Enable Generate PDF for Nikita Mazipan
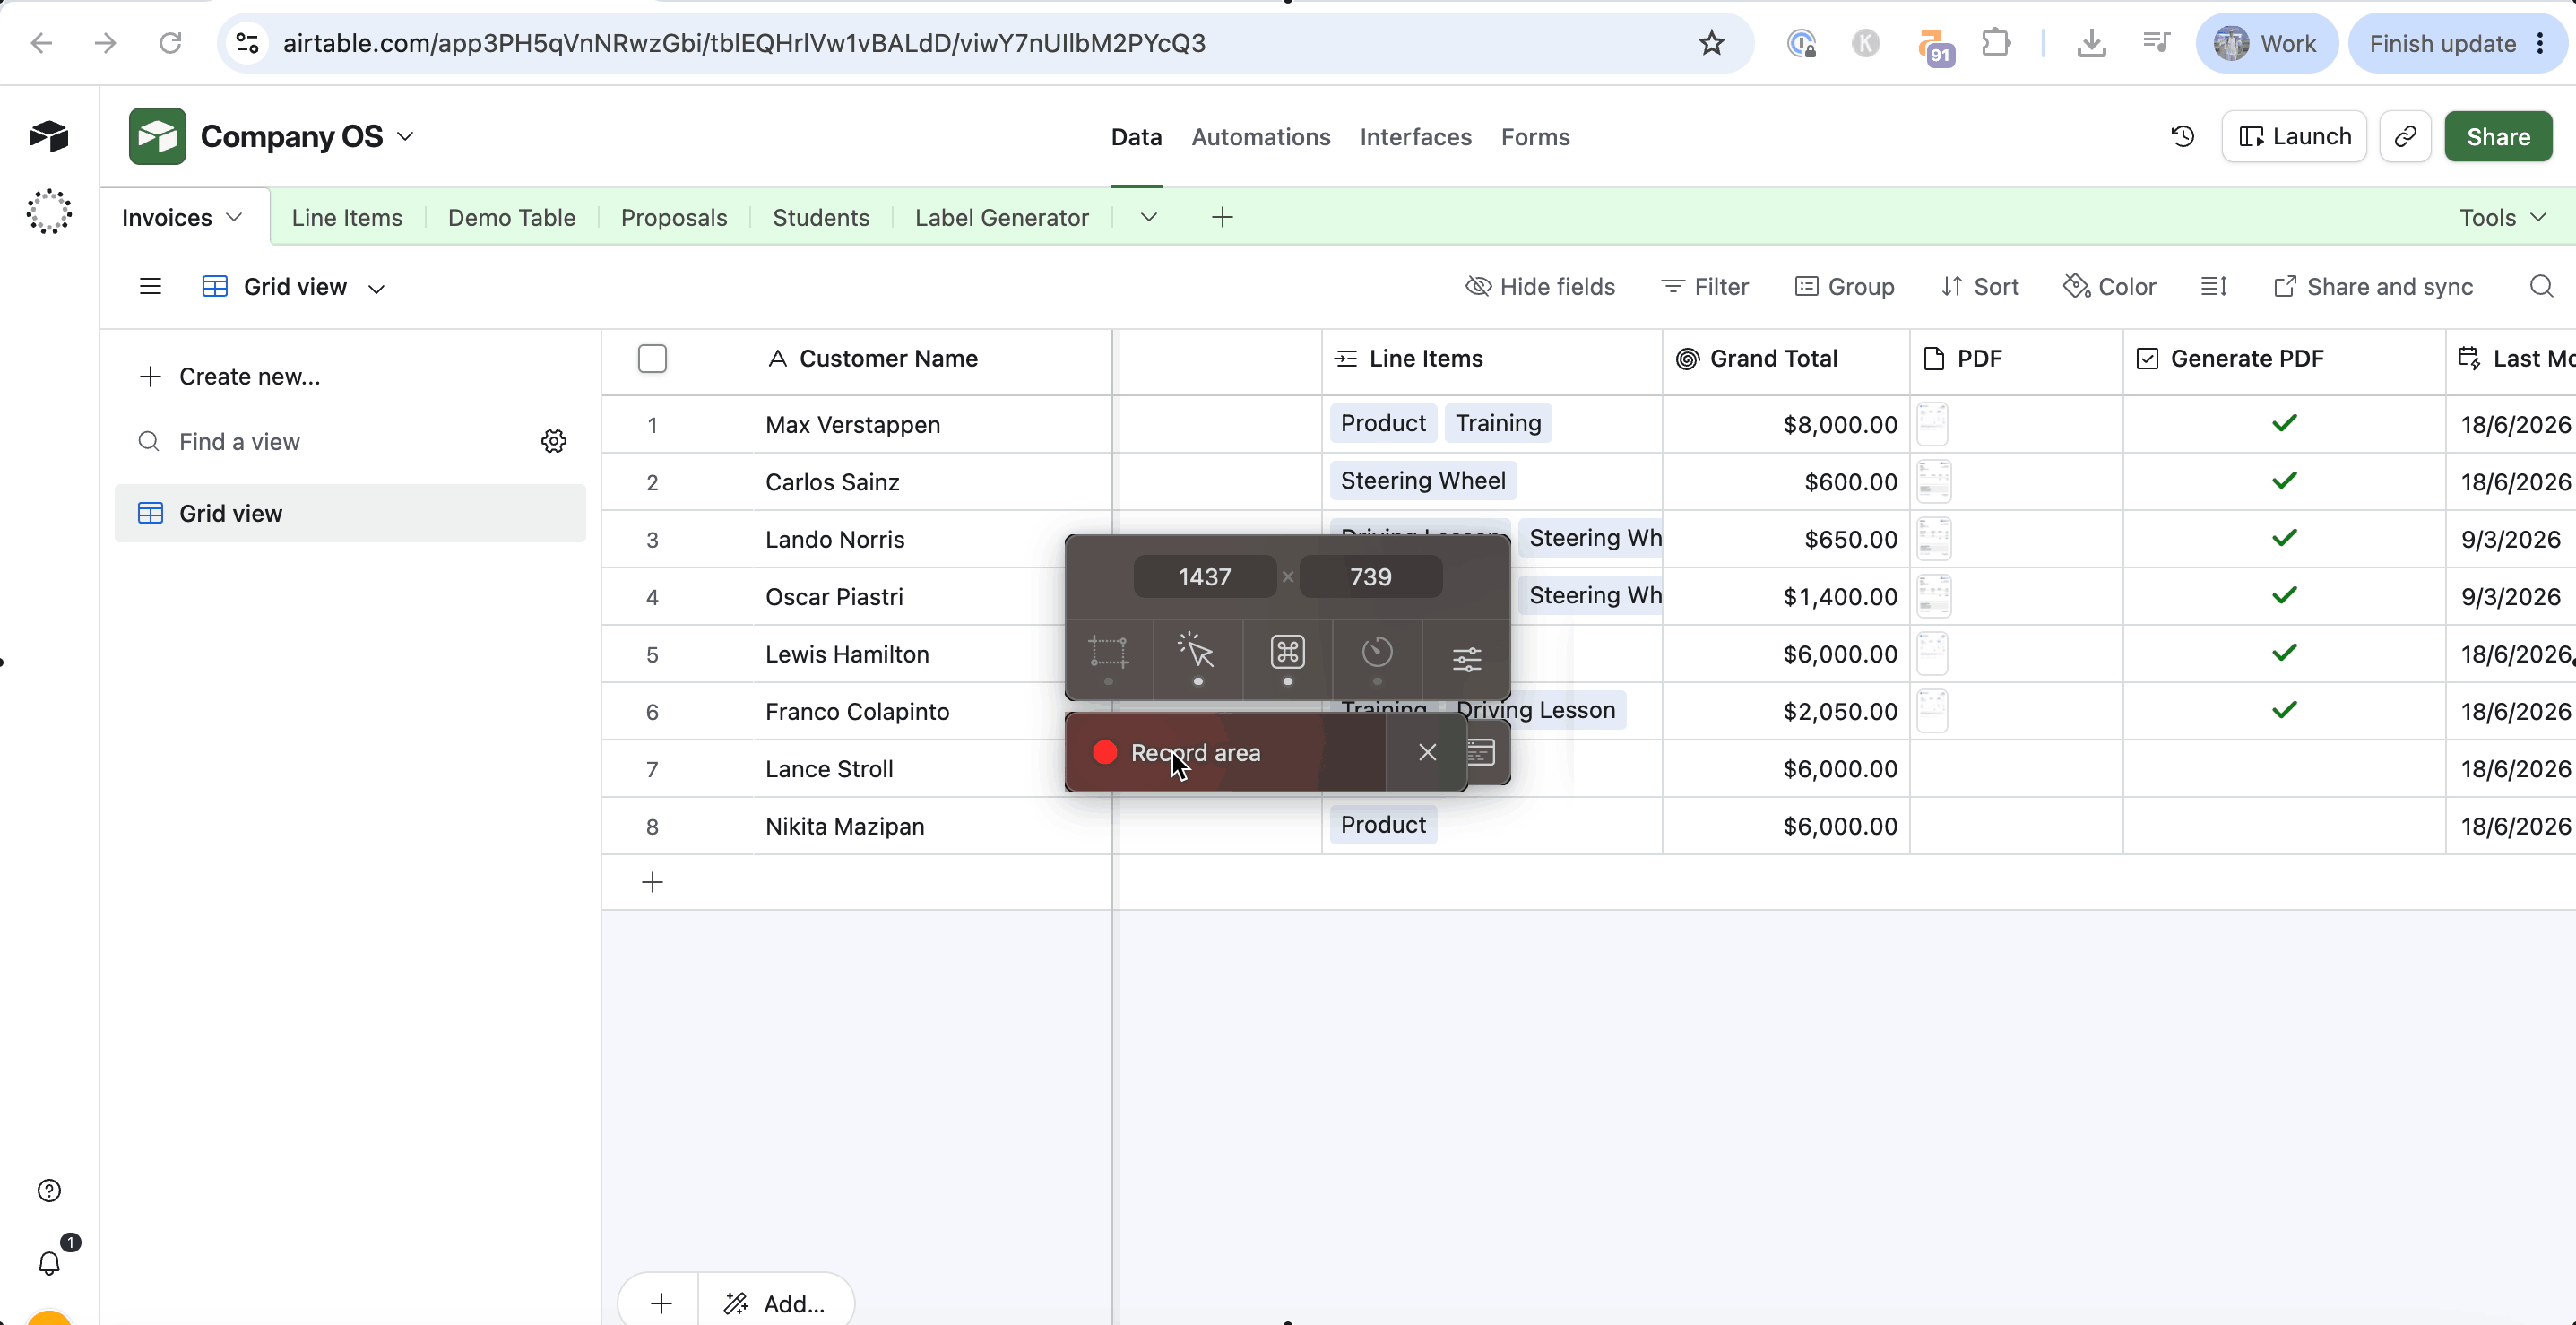The height and width of the screenshot is (1325, 2576). 2284,825
